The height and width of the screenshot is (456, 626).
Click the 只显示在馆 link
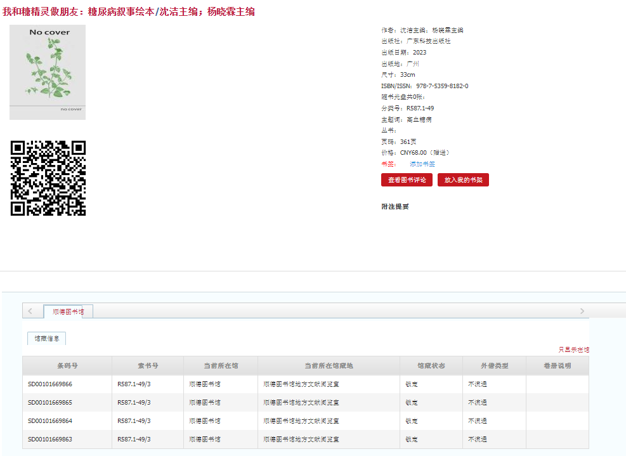[x=574, y=349]
